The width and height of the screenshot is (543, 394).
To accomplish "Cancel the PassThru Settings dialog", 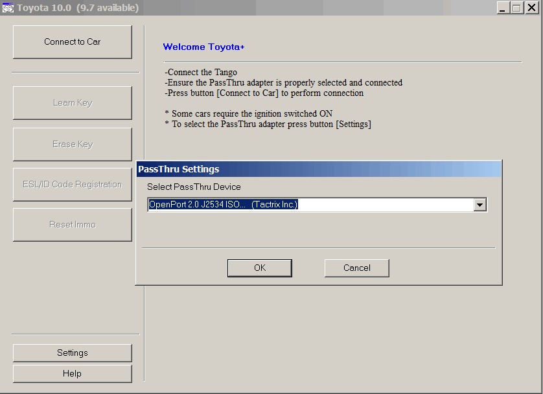I will pyautogui.click(x=356, y=268).
